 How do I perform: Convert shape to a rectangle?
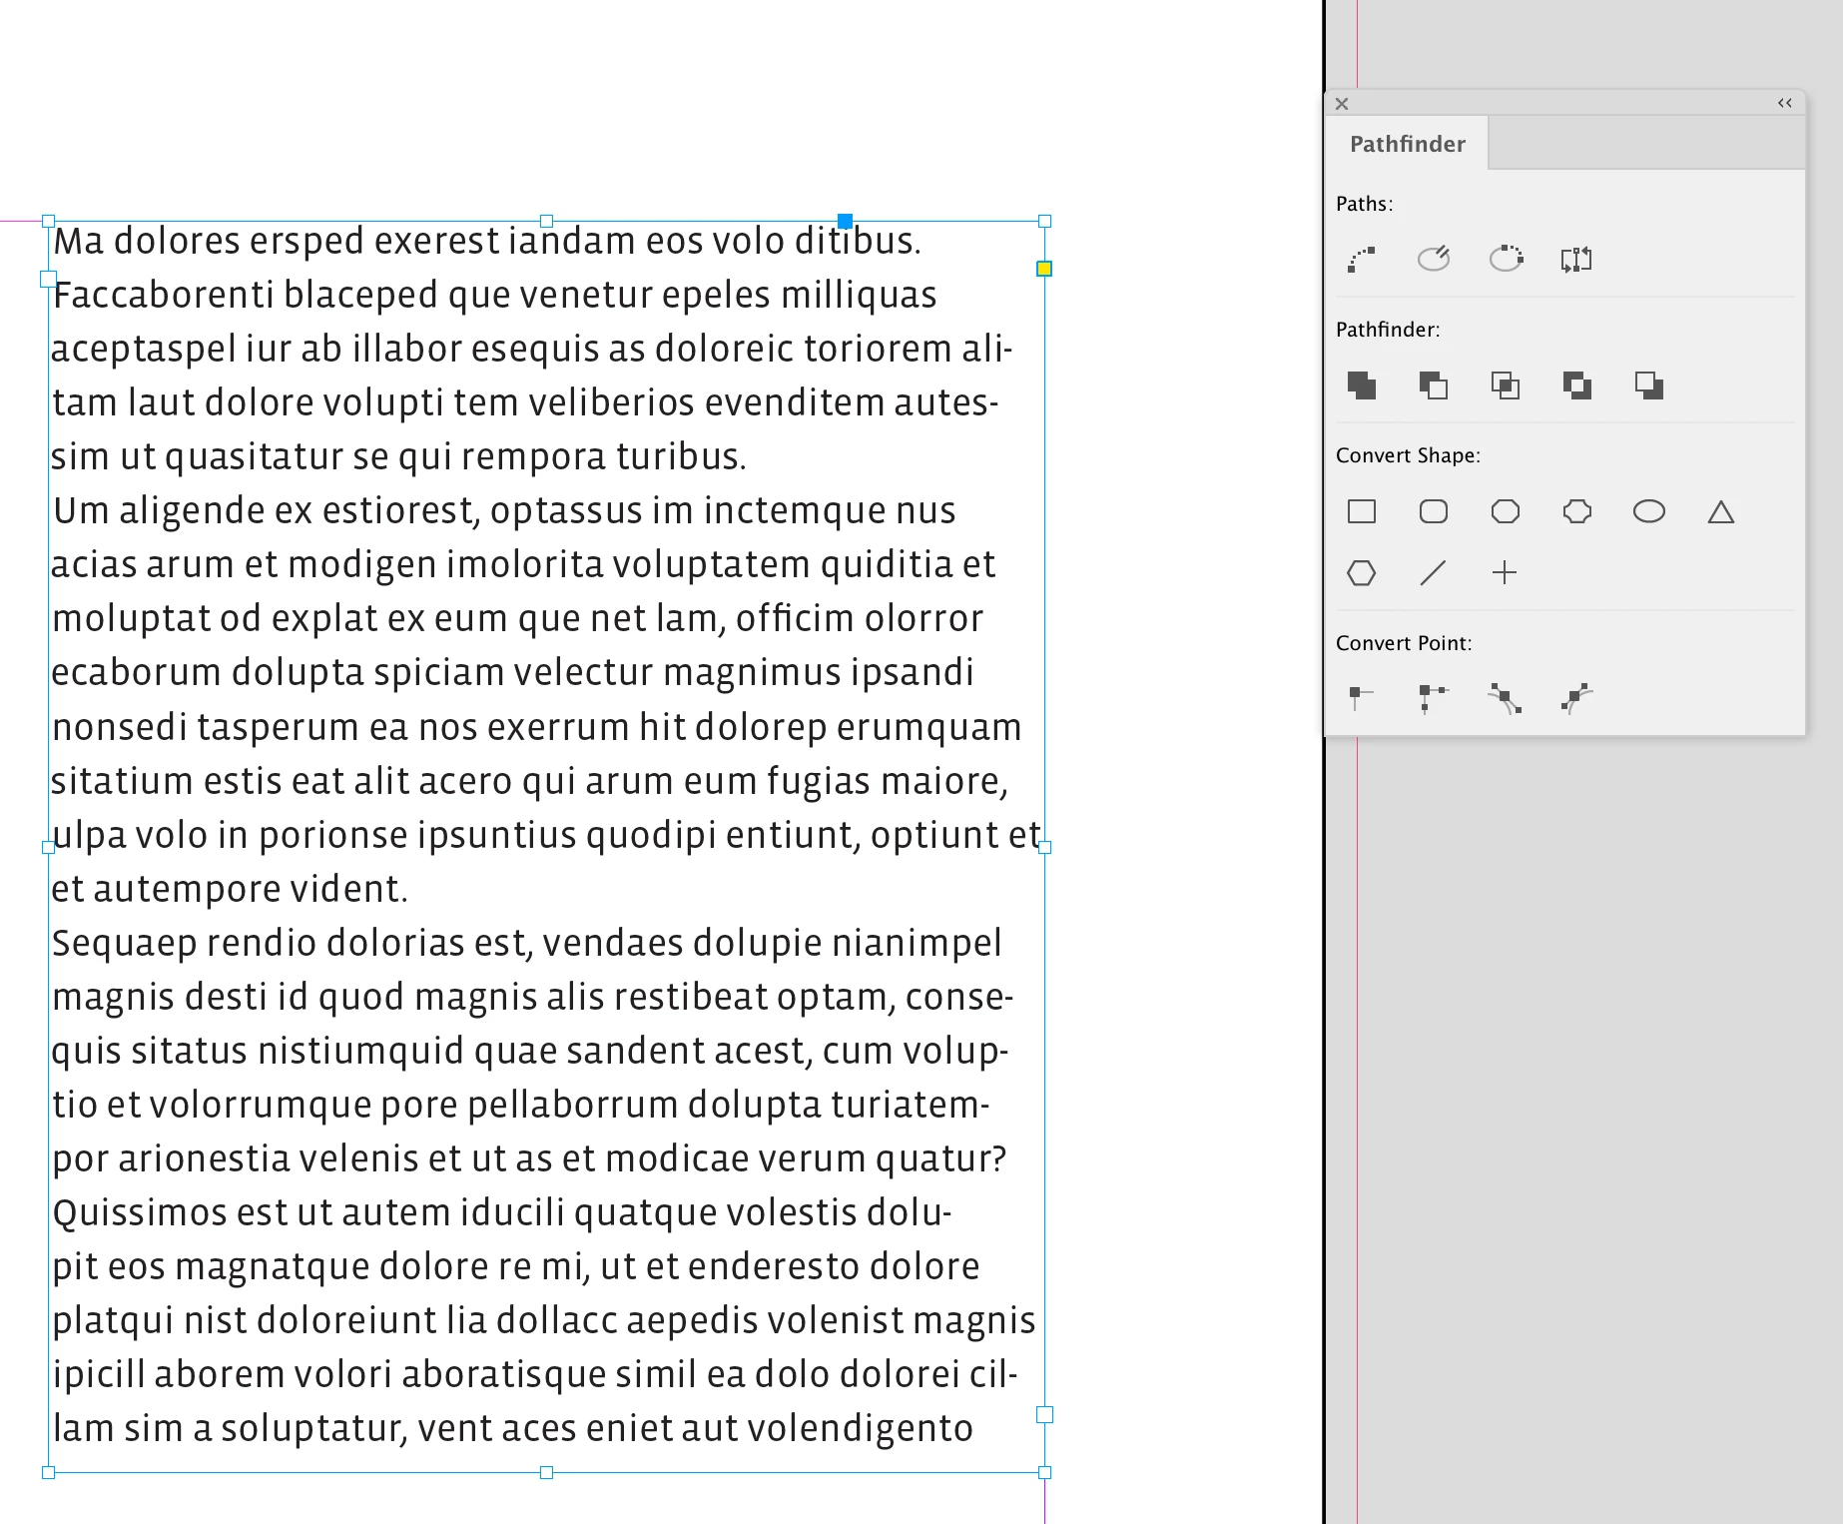click(x=1362, y=511)
